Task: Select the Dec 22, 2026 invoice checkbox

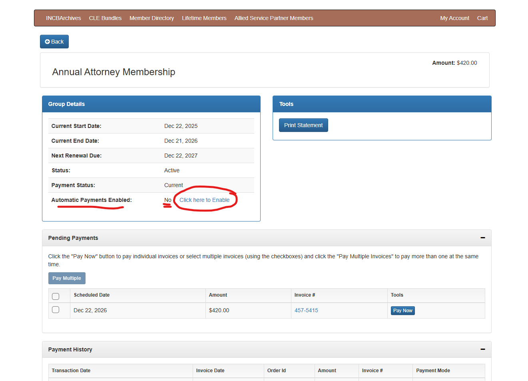Action: click(56, 310)
